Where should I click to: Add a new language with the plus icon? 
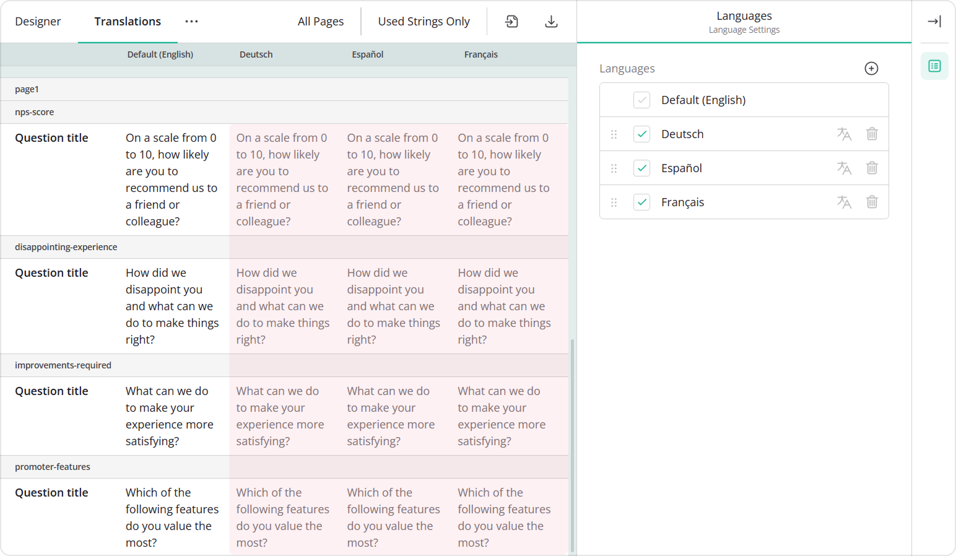871,68
